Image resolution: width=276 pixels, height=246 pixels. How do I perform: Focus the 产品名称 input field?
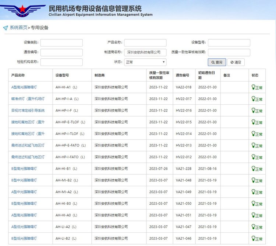[145, 43]
